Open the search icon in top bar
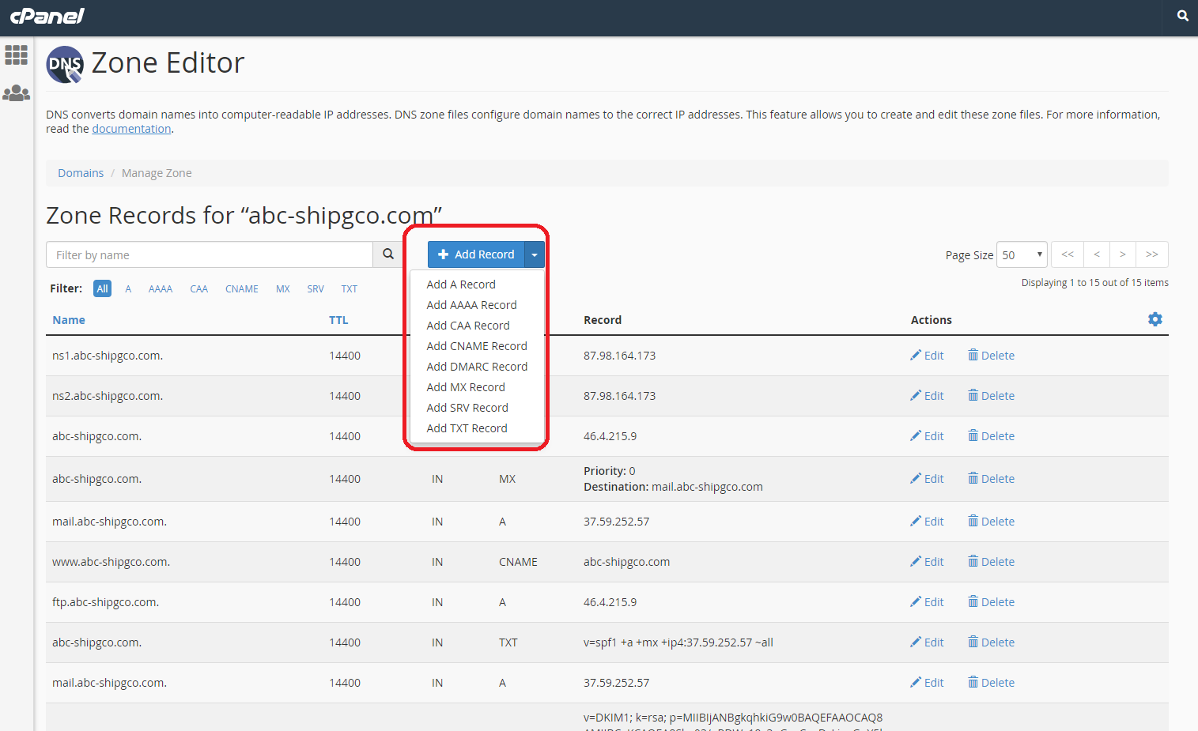Viewport: 1198px width, 731px height. pyautogui.click(x=1182, y=16)
